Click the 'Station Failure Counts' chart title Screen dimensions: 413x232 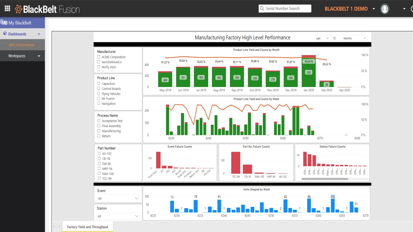[332, 147]
